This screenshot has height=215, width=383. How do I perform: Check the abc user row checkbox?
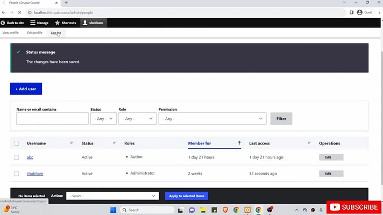pyautogui.click(x=16, y=157)
